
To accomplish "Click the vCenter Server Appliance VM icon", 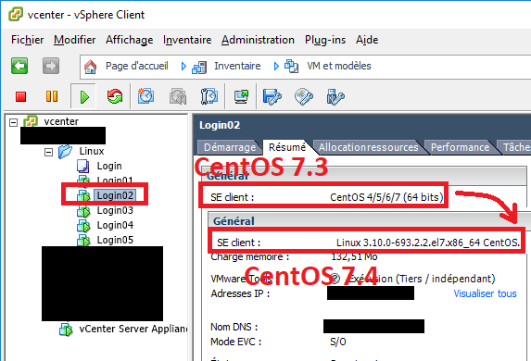I will coord(66,330).
